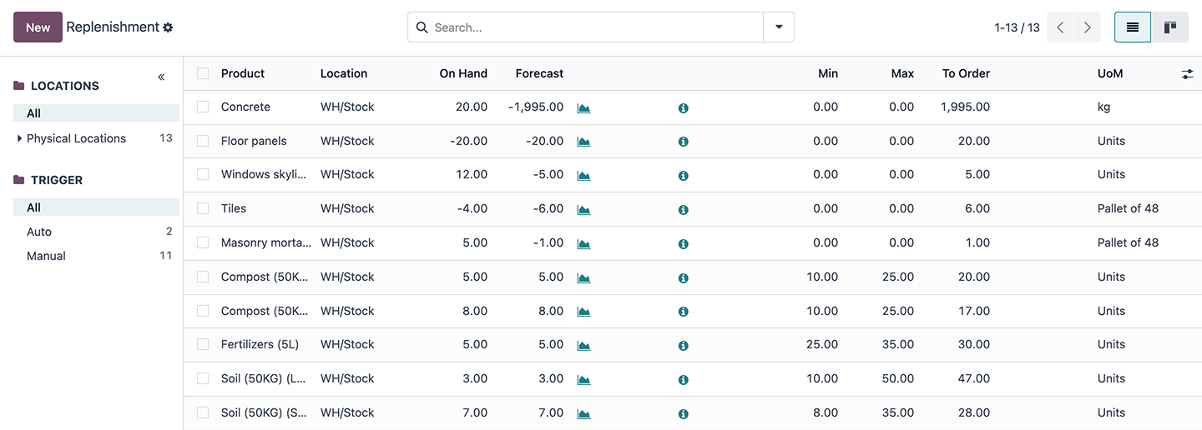Filter by Manual trigger

tap(46, 257)
